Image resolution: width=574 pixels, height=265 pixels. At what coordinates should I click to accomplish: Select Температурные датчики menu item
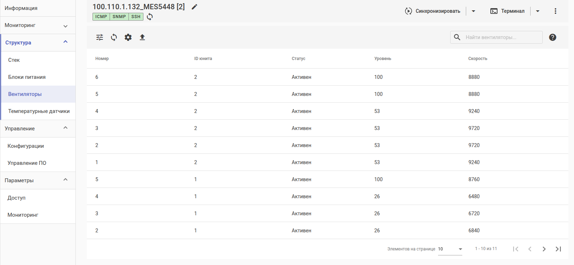39,111
